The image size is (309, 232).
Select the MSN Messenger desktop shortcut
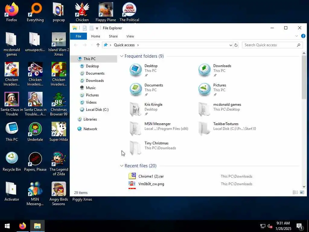pyautogui.click(x=35, y=194)
